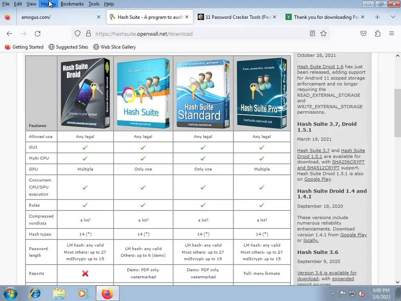The width and height of the screenshot is (401, 301).
Task: Click Firefox taskbar button
Action: [108, 293]
